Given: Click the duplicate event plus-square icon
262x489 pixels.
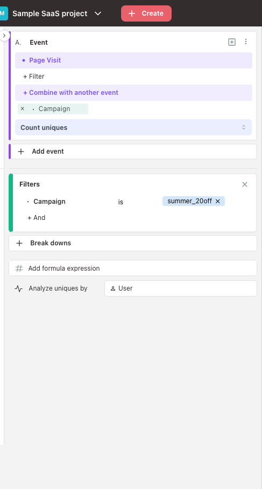Looking at the screenshot, I should point(232,42).
